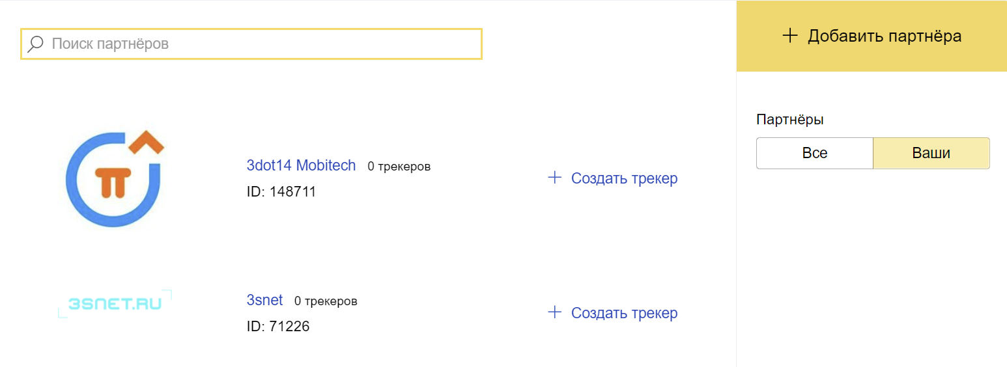Click the tracker count next to 3snet
Screen dimensions: 1007x367
coord(326,301)
